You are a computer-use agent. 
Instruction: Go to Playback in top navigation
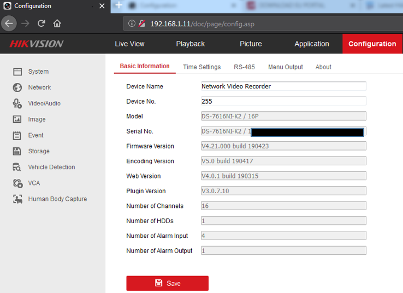(190, 44)
